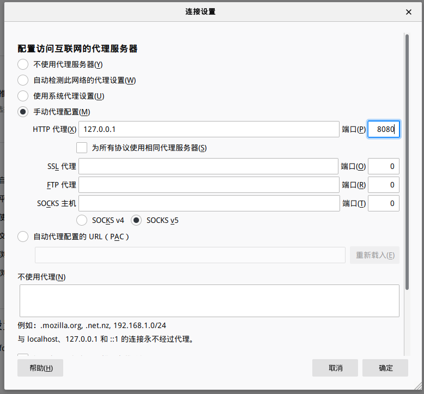Screen dimensions: 424x394
Task: Select 手动代理配置 radio button
Action: (x=23, y=112)
